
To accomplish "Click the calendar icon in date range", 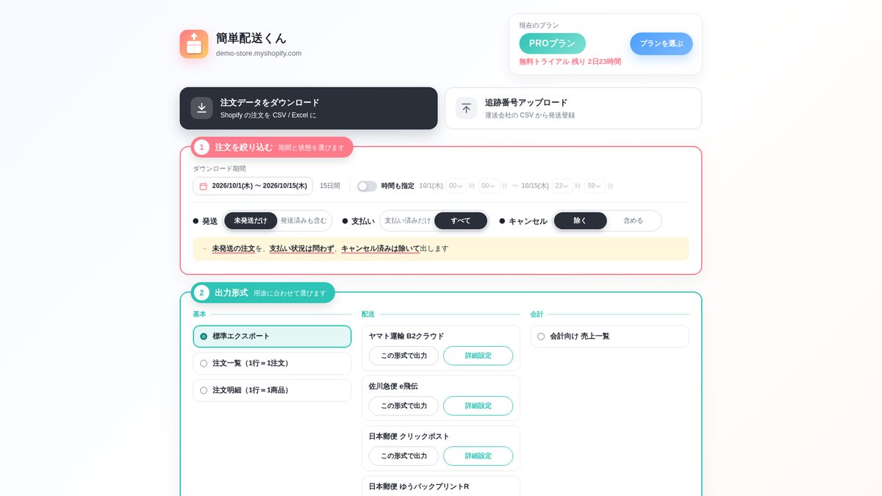I will click(x=204, y=186).
